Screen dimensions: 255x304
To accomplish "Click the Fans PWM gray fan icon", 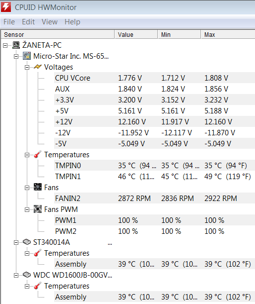I will tap(38, 209).
